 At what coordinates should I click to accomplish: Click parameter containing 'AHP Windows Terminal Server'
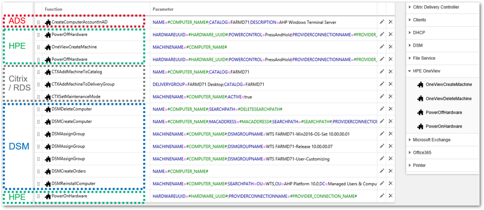click(x=244, y=22)
